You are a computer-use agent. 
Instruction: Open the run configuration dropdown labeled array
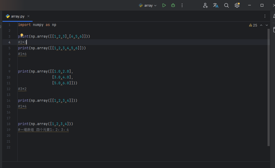(148, 5)
